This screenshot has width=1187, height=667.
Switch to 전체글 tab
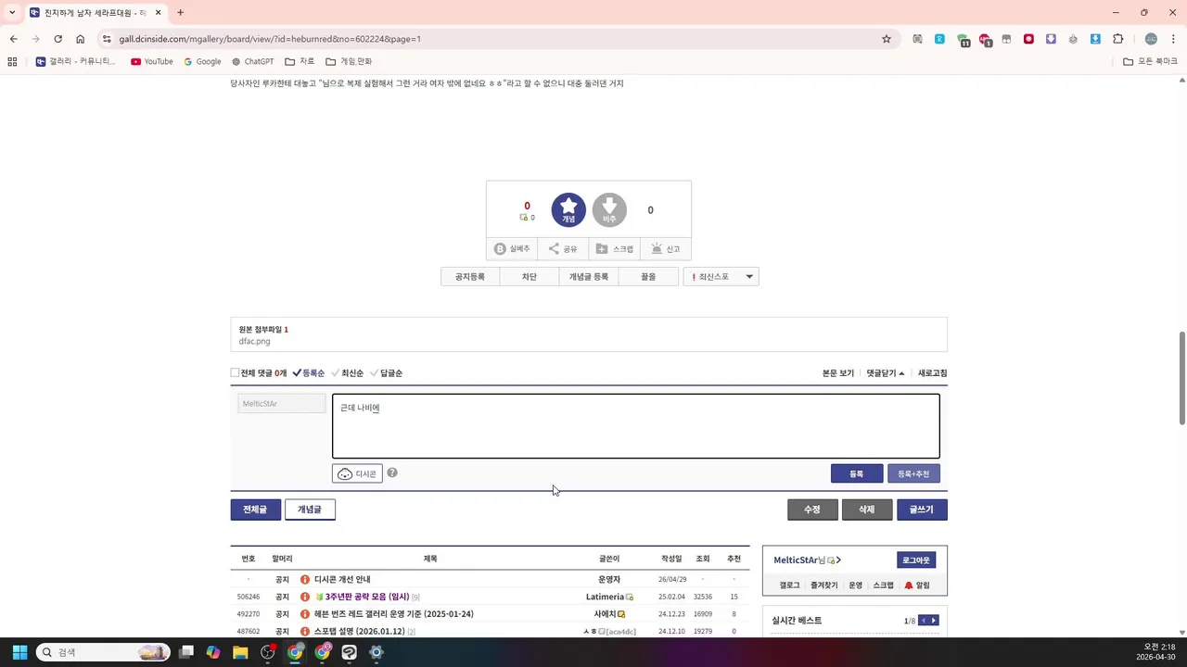[x=255, y=510]
